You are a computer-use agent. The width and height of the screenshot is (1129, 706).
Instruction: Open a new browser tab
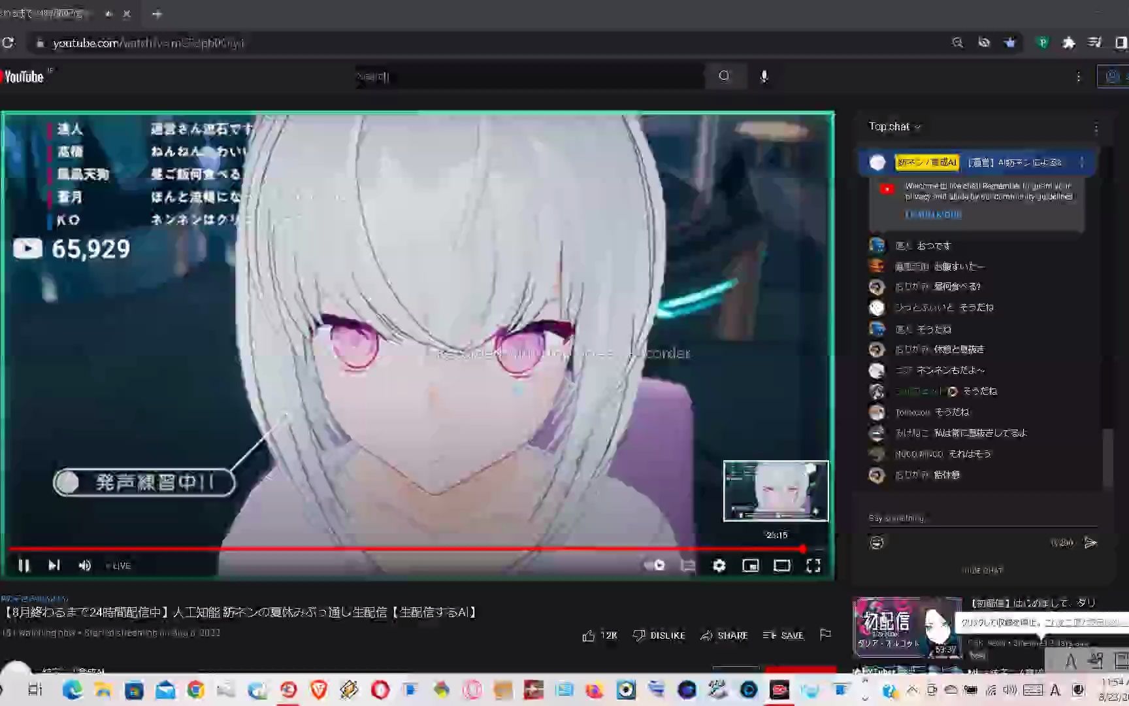point(157,14)
